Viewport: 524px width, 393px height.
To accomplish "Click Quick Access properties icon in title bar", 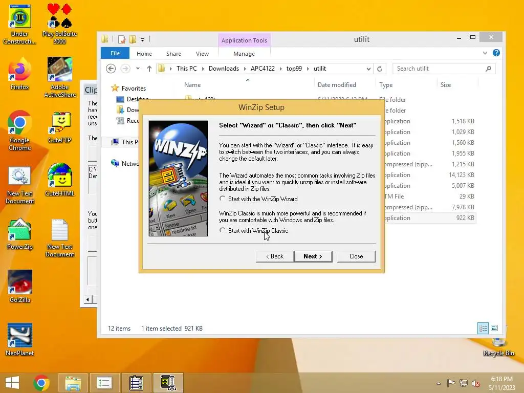I will point(122,39).
